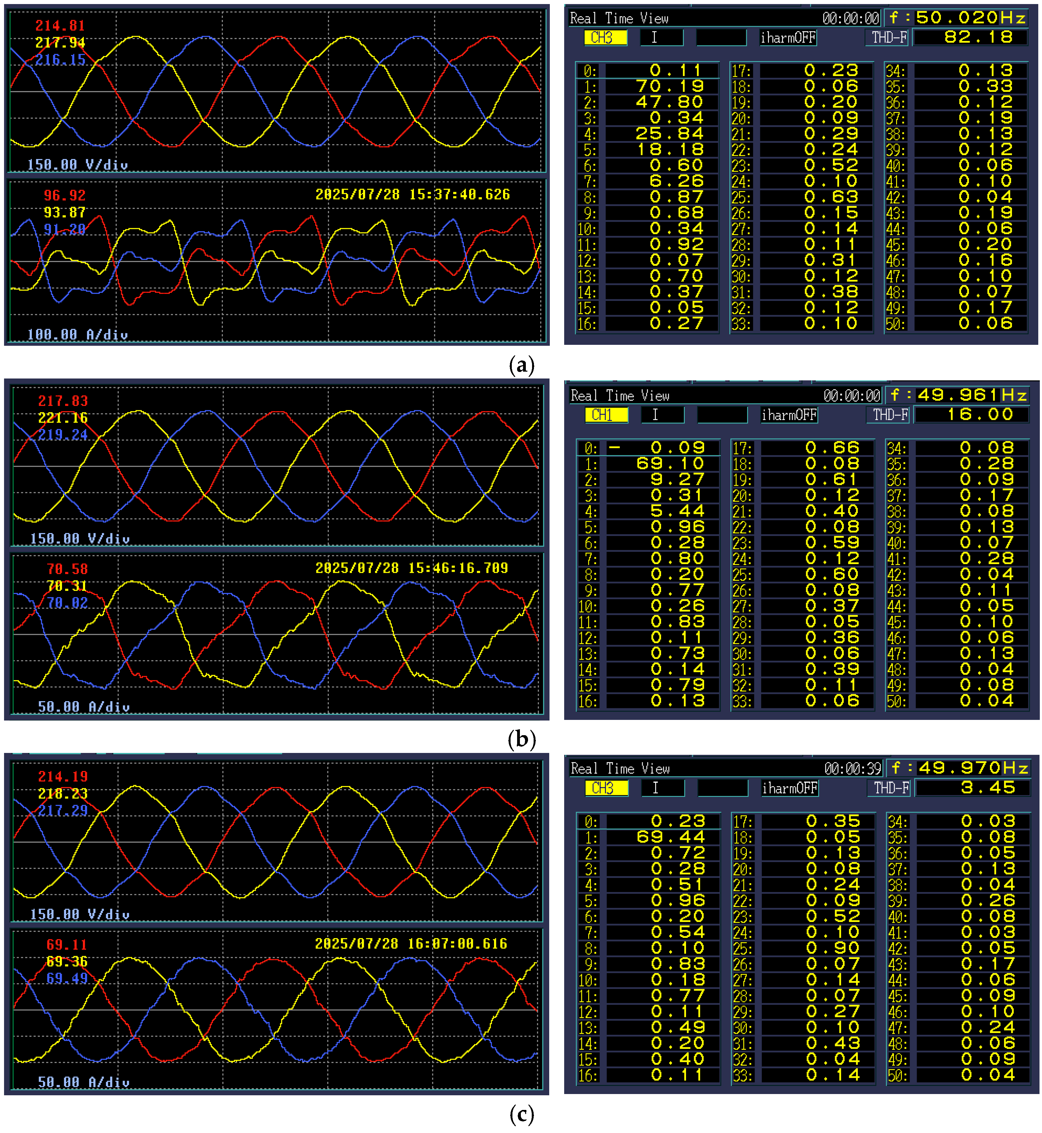Click the 100.00 A/div current scale label
1042x1133 pixels.
click(78, 335)
